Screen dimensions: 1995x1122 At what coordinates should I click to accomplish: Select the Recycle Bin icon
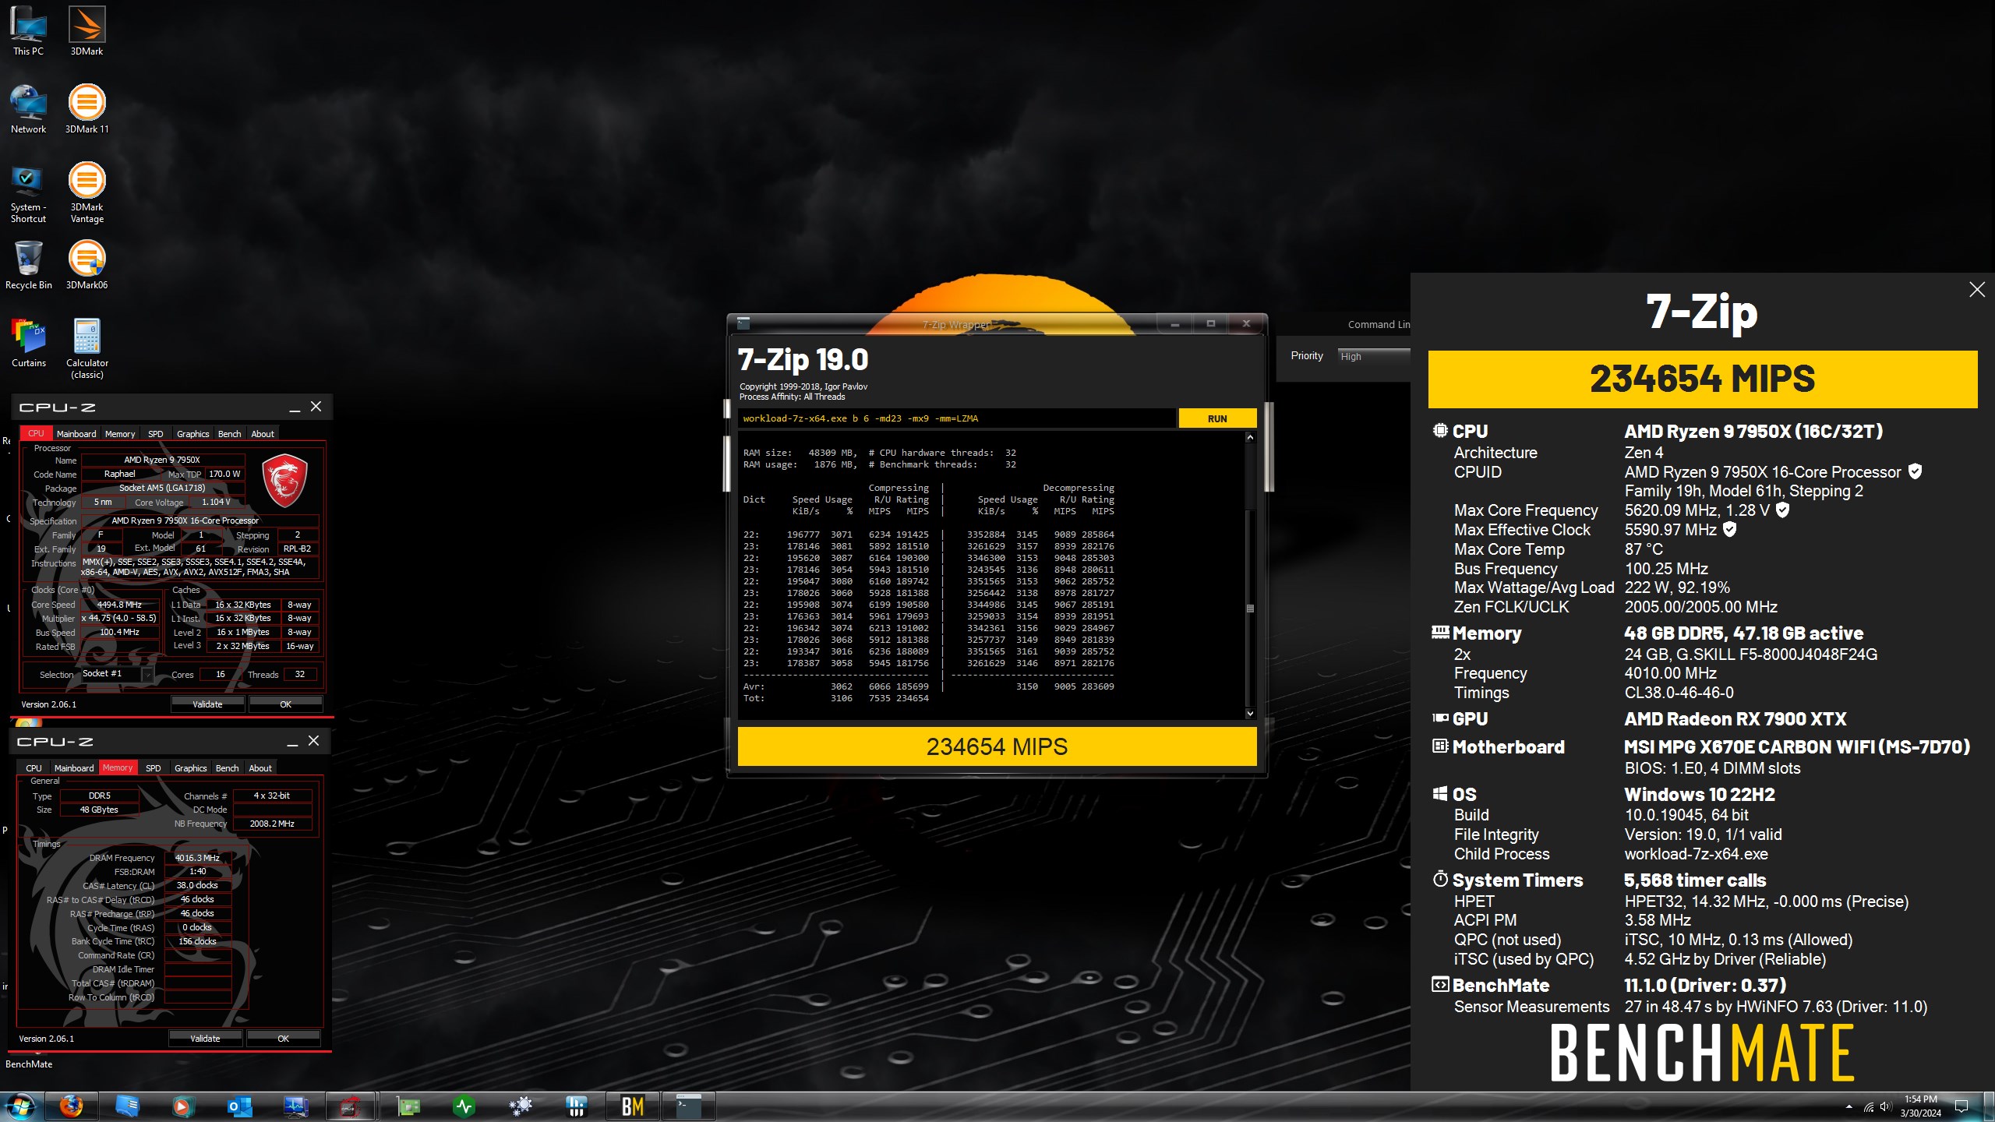point(28,265)
